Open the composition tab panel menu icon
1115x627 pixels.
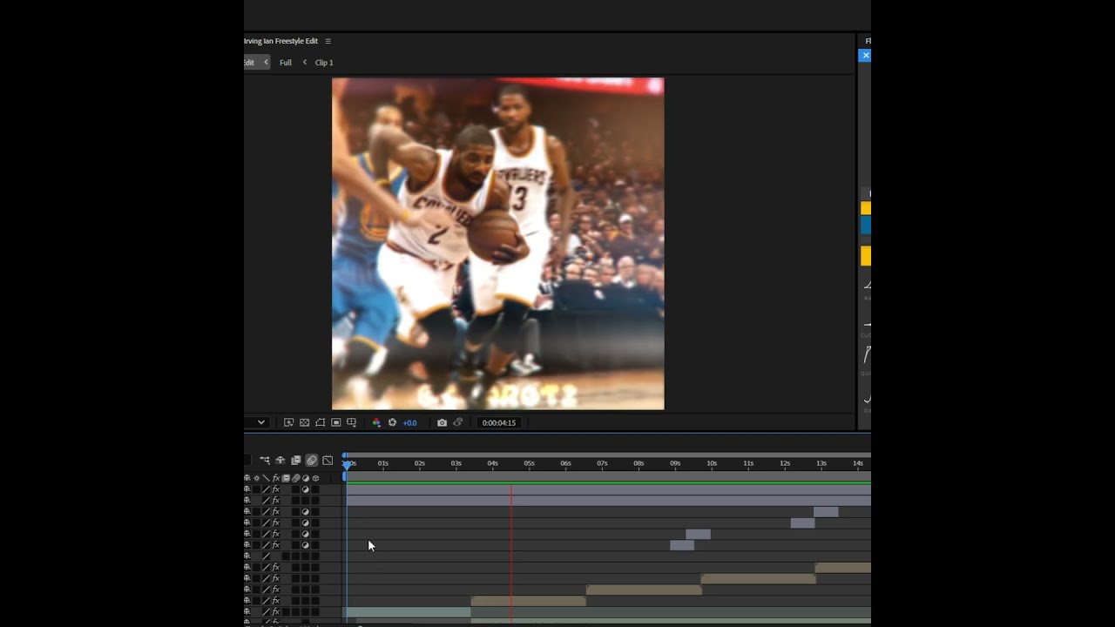[328, 41]
